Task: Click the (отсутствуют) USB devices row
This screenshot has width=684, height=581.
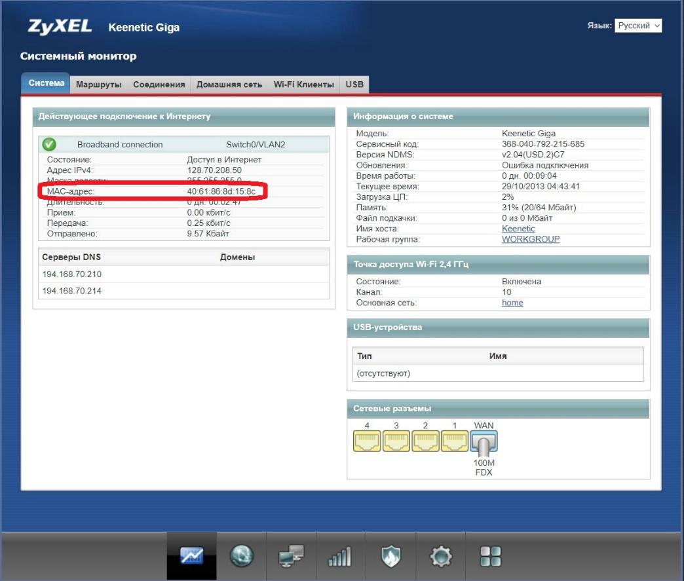Action: (498, 373)
